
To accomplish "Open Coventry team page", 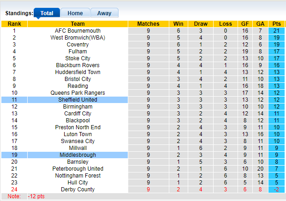I will coord(77,45).
